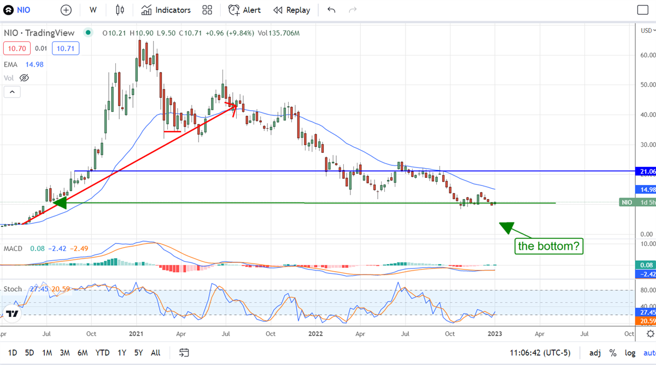This screenshot has width=656, height=365.
Task: Open the W timeframe interval dropdown
Action: pyautogui.click(x=93, y=10)
